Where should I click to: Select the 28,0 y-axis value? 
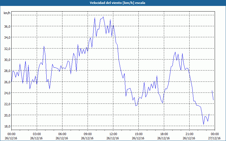(x=7, y=71)
